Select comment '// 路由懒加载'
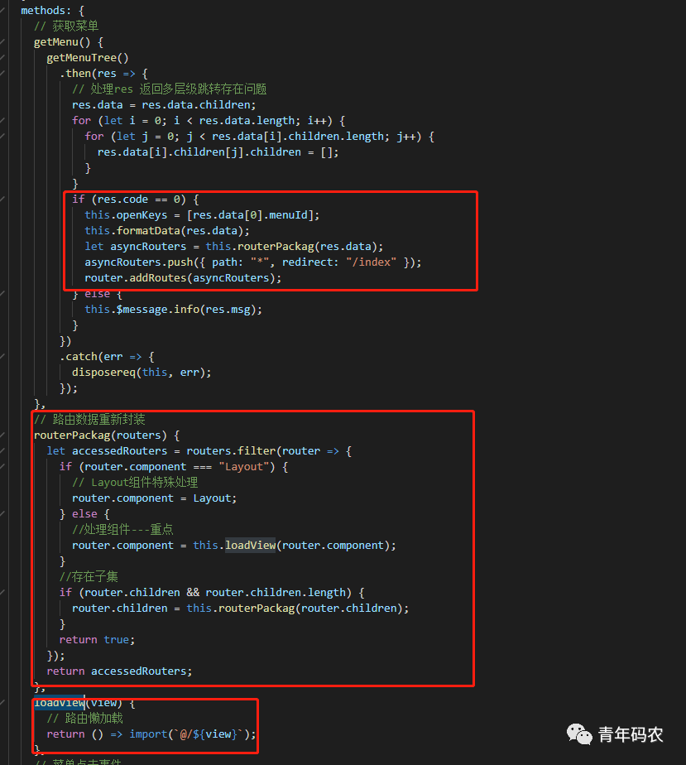This screenshot has height=765, width=686. pos(85,718)
